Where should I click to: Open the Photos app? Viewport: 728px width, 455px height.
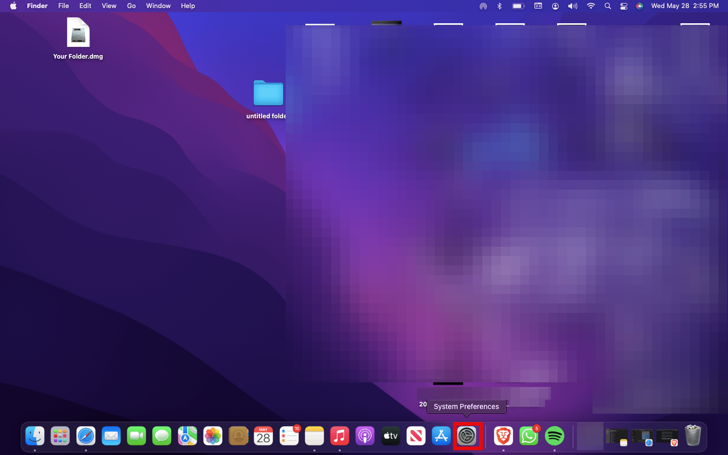tap(213, 436)
